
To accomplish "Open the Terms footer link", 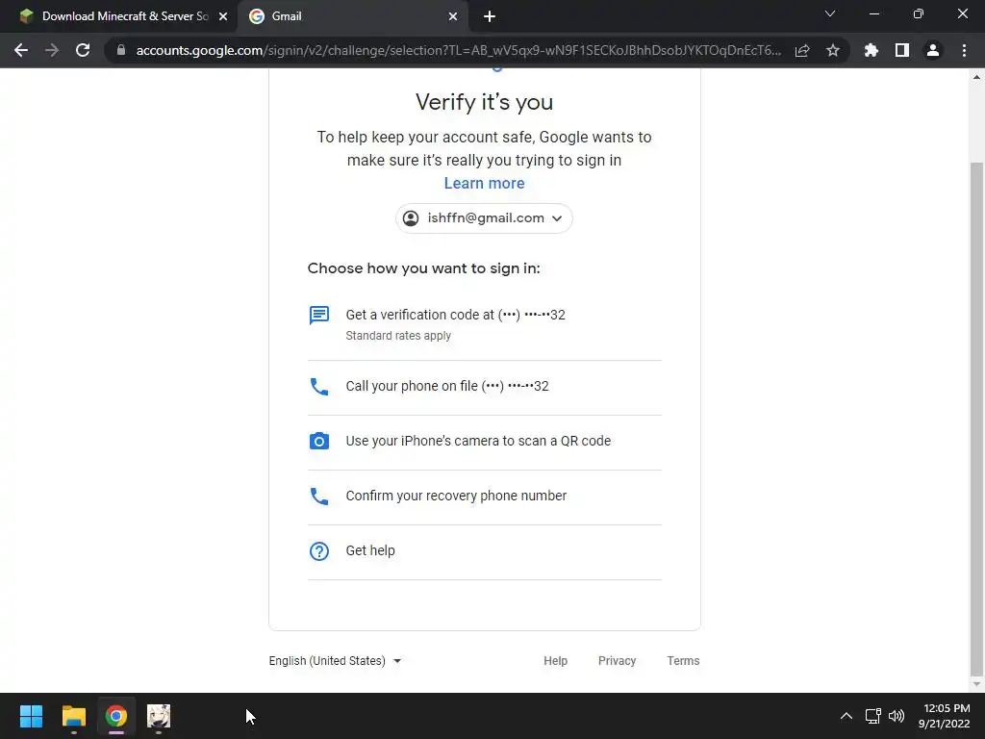I will 684,661.
